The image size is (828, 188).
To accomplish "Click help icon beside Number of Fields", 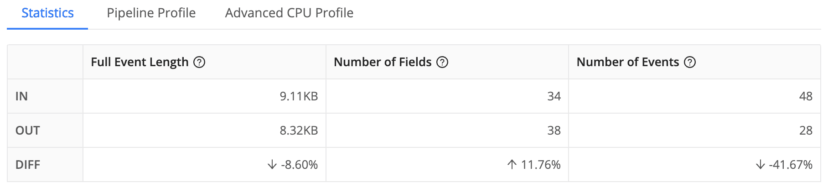I will (x=442, y=62).
